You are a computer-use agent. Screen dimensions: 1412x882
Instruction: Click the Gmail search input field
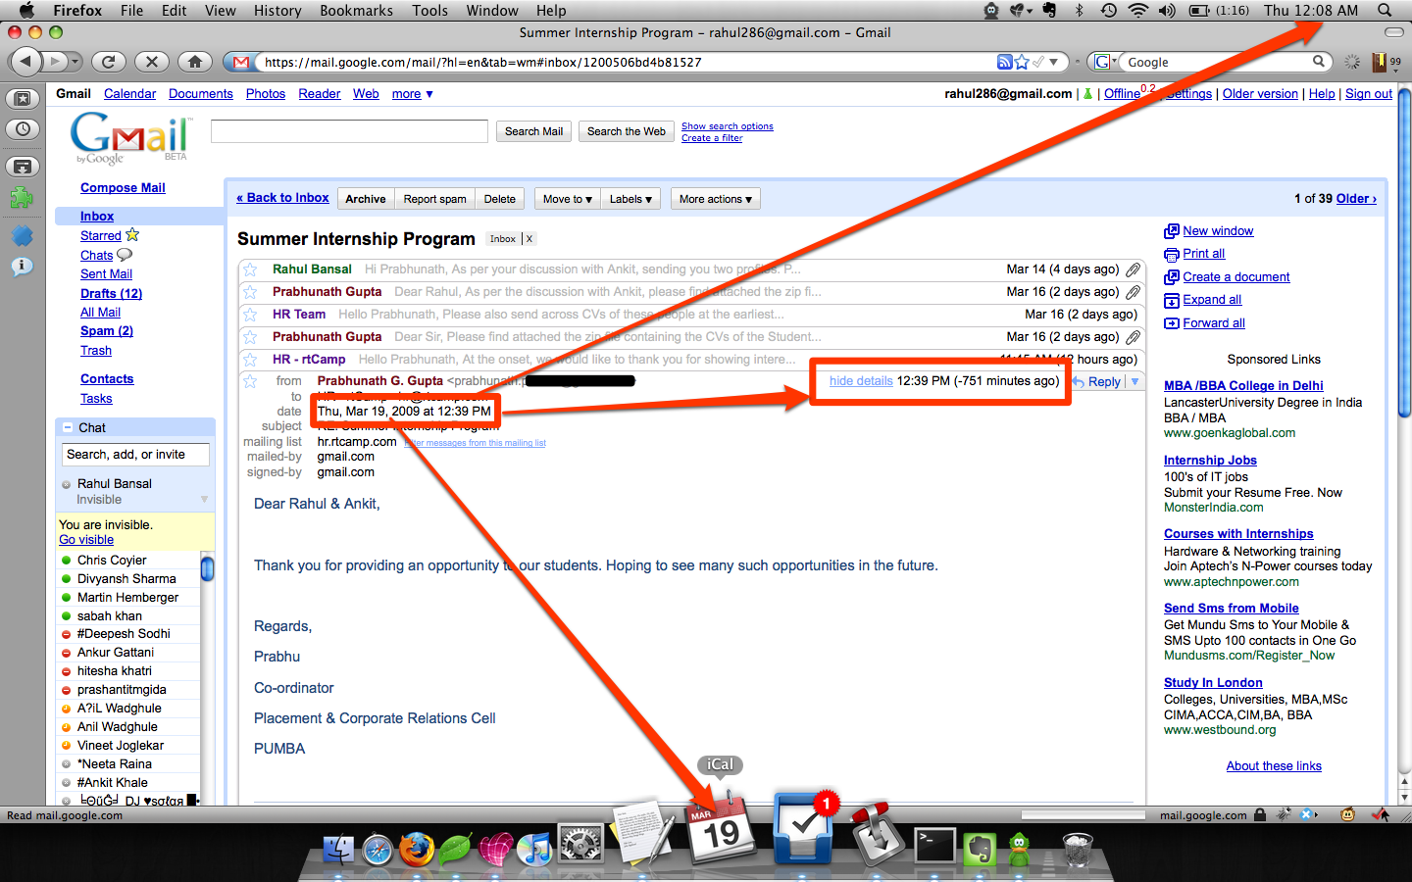click(349, 131)
